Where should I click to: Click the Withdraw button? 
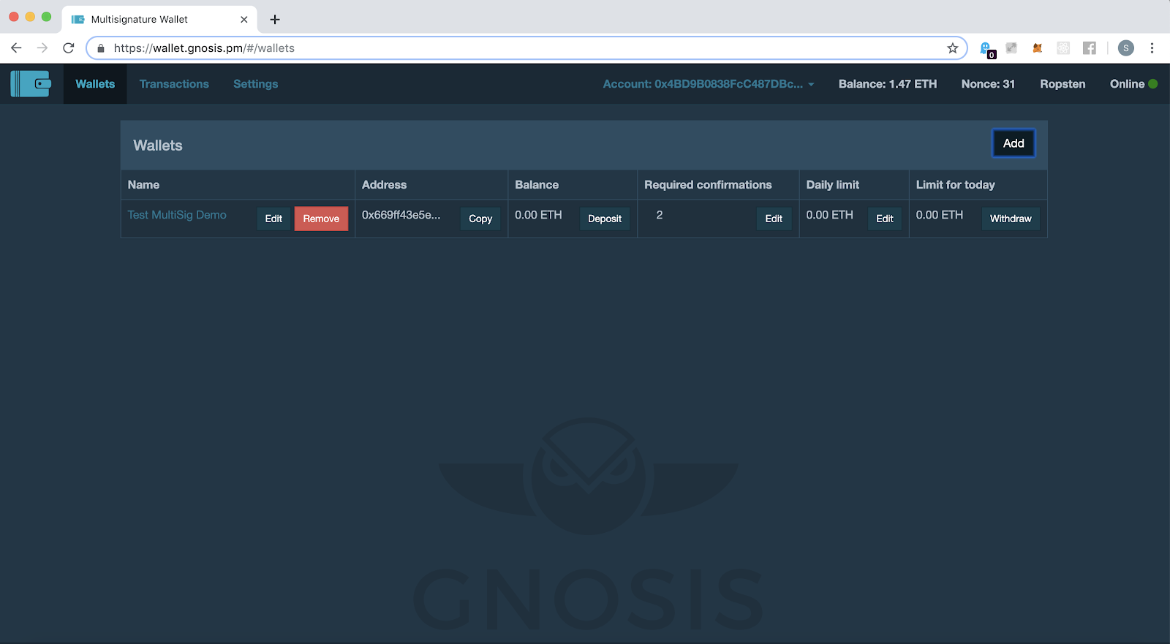pos(1010,219)
